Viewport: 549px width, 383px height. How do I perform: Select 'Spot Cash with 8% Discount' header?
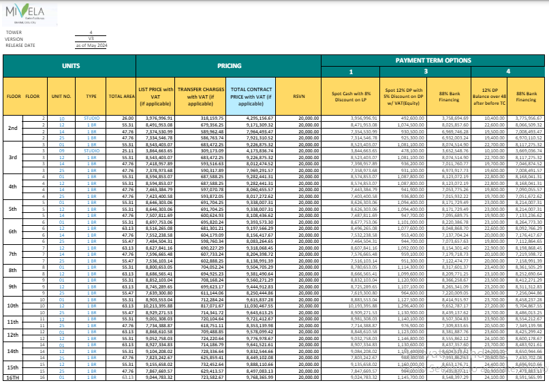(x=350, y=97)
